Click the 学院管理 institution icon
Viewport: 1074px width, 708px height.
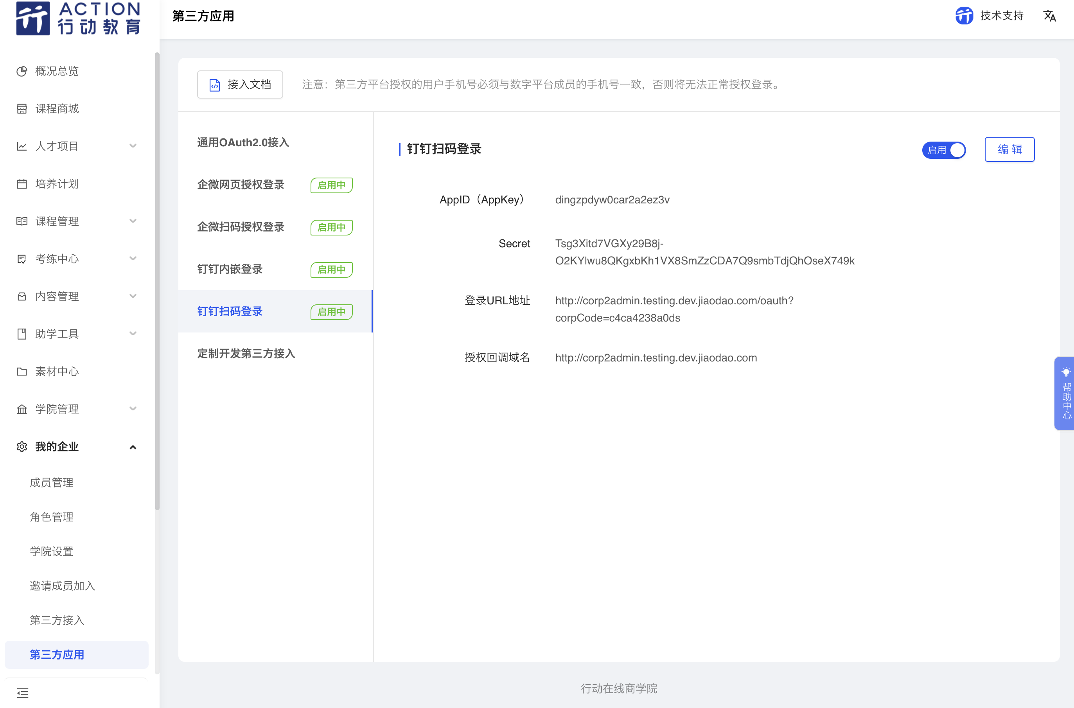[x=22, y=409]
